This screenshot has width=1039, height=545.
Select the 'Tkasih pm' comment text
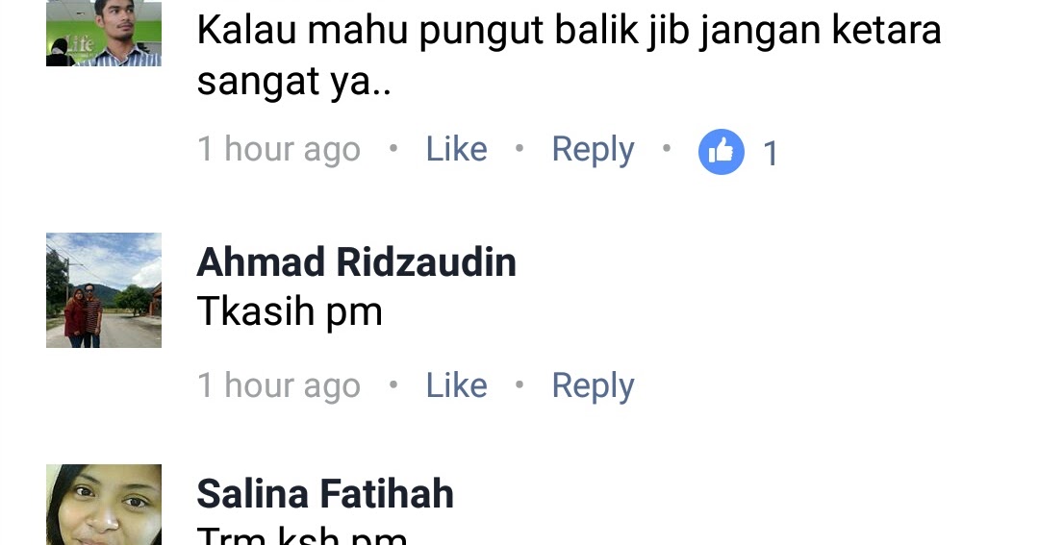coord(290,311)
